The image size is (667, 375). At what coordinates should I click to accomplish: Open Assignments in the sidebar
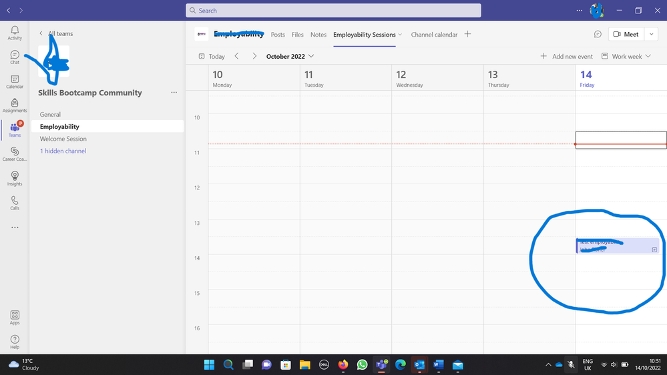(x=15, y=105)
